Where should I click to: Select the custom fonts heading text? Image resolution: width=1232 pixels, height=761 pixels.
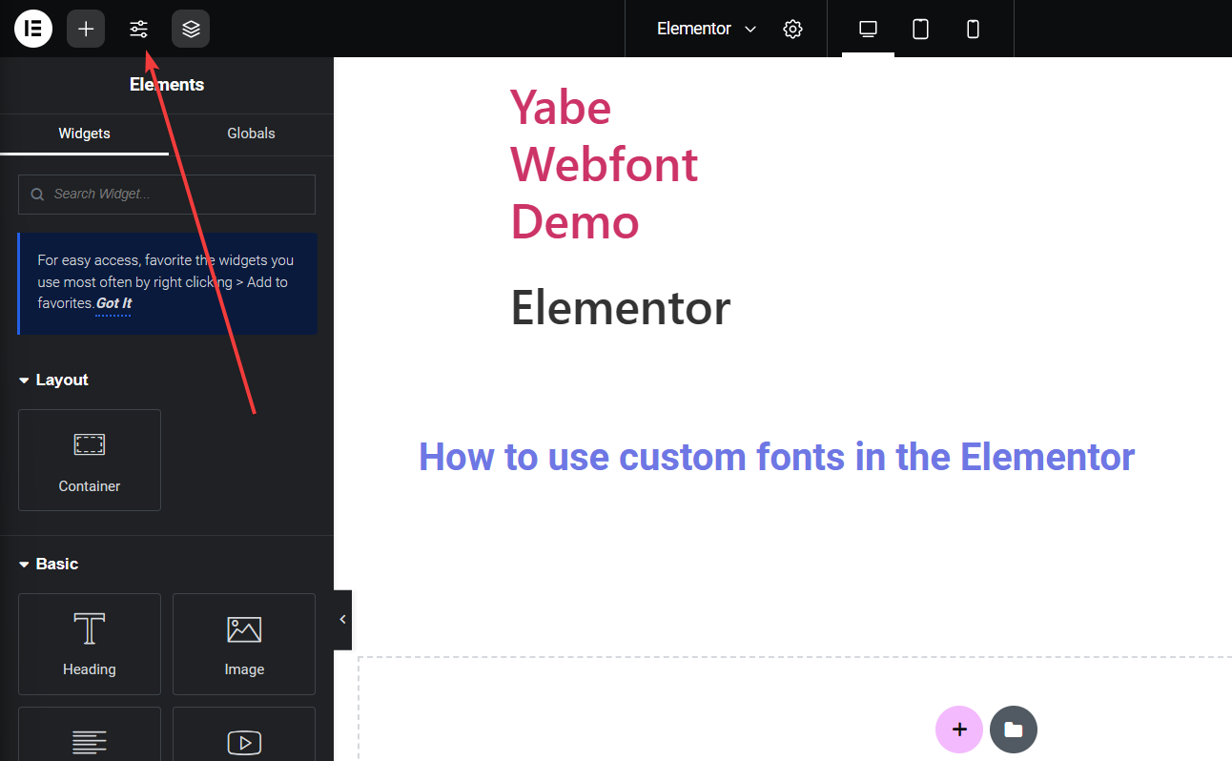point(777,457)
